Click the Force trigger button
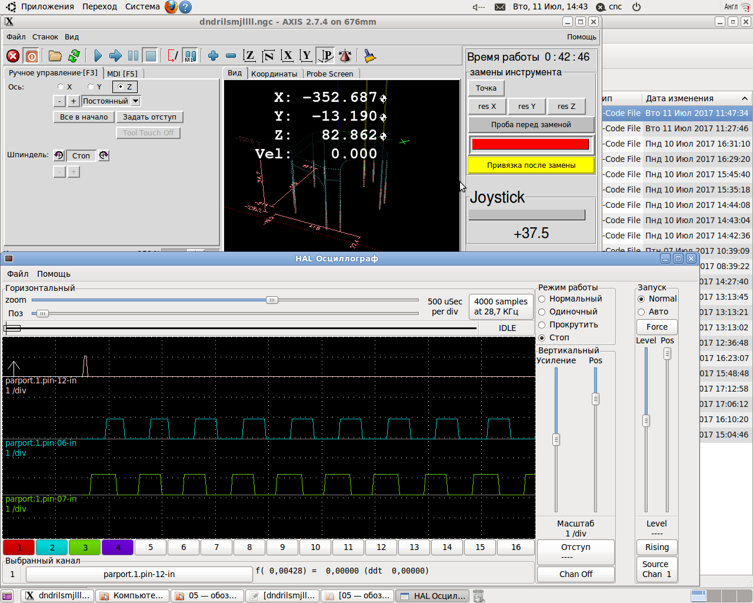Screen dimensions: 753x603 [657, 327]
